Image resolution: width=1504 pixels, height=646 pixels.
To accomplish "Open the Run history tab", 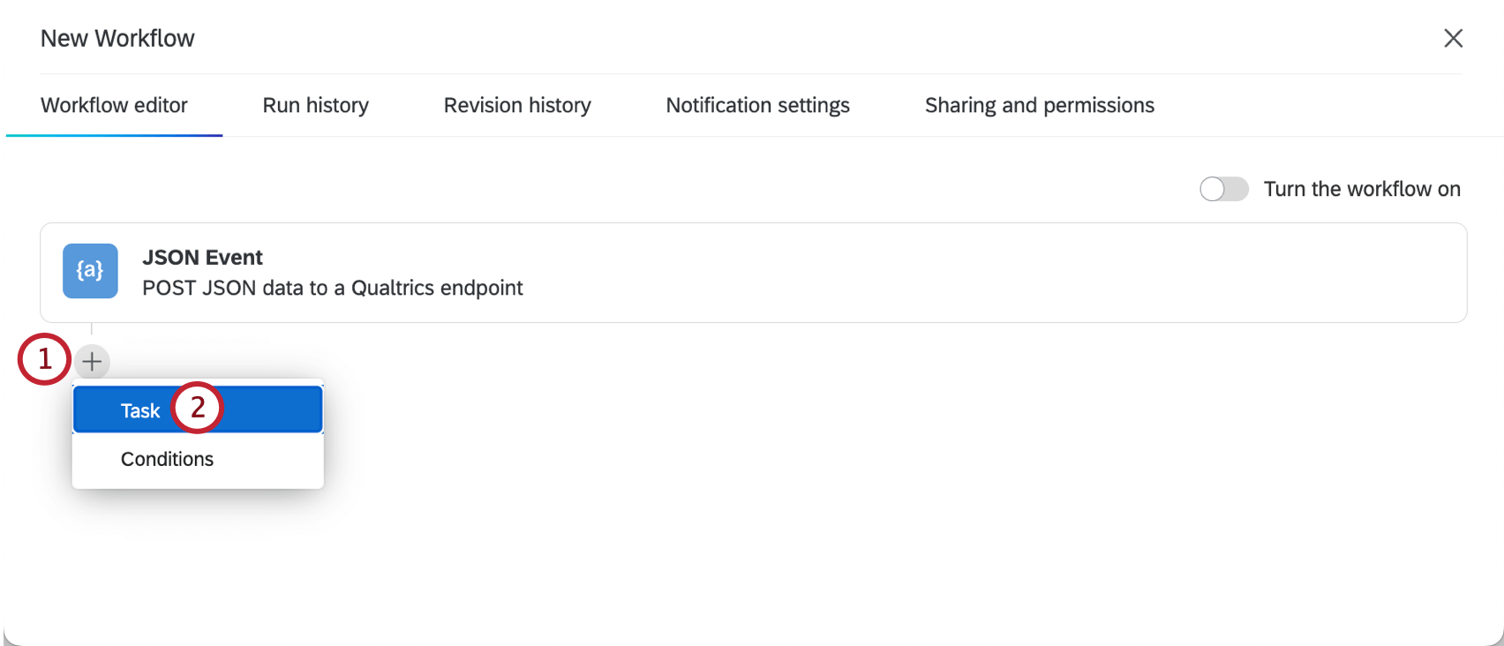I will point(315,105).
